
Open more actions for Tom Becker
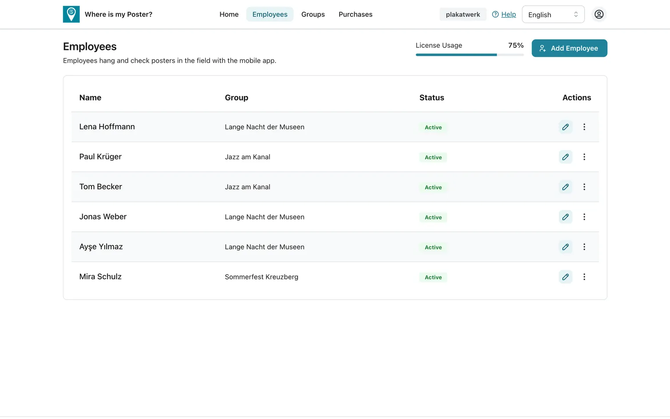coord(584,187)
